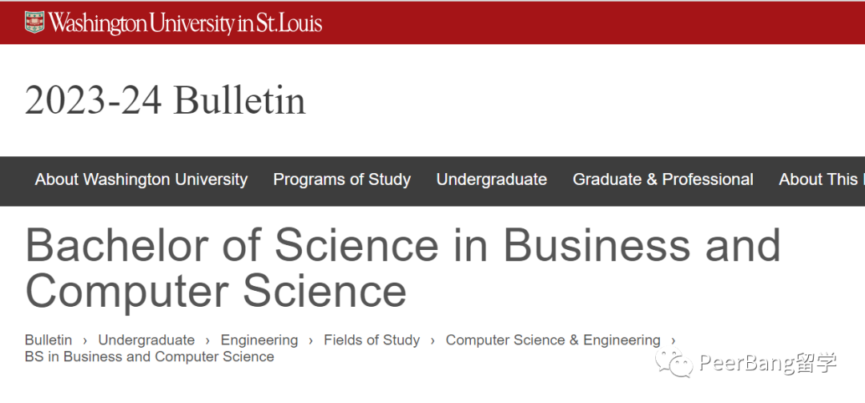Image resolution: width=865 pixels, height=403 pixels.
Task: Click the PeerBang watermark text
Action: (x=768, y=363)
